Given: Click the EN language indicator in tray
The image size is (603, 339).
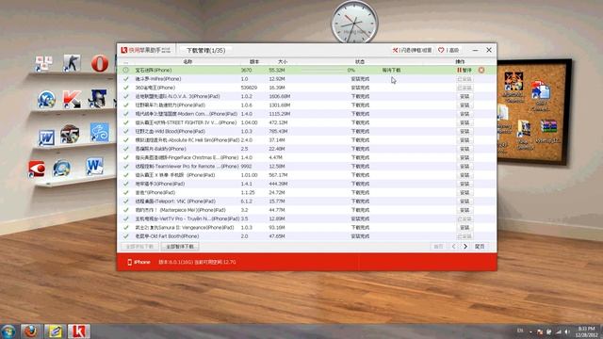Looking at the screenshot, I should click(x=520, y=331).
